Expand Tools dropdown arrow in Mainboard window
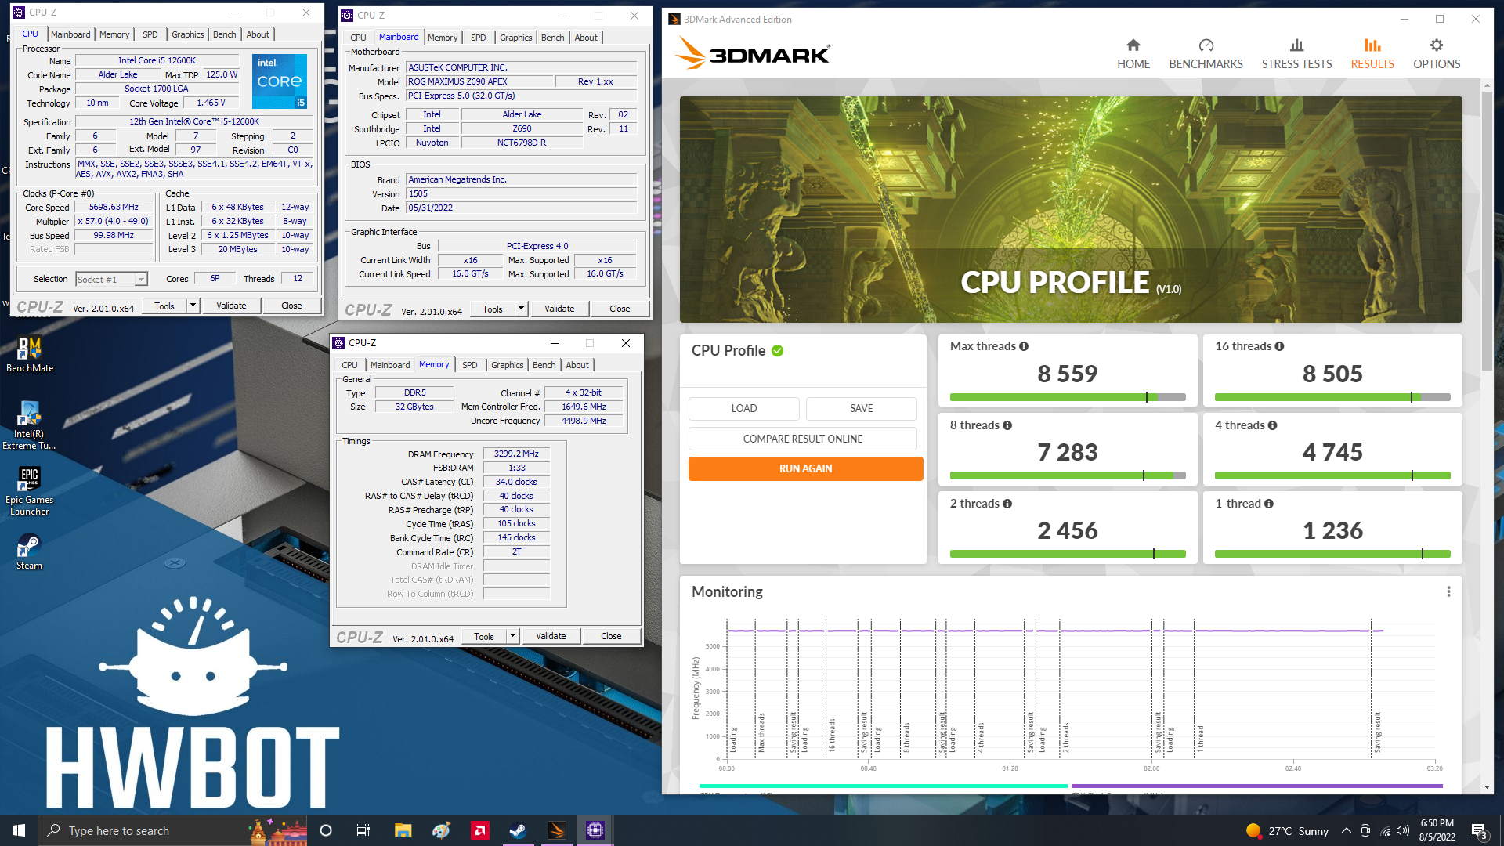The image size is (1504, 846). coord(521,309)
